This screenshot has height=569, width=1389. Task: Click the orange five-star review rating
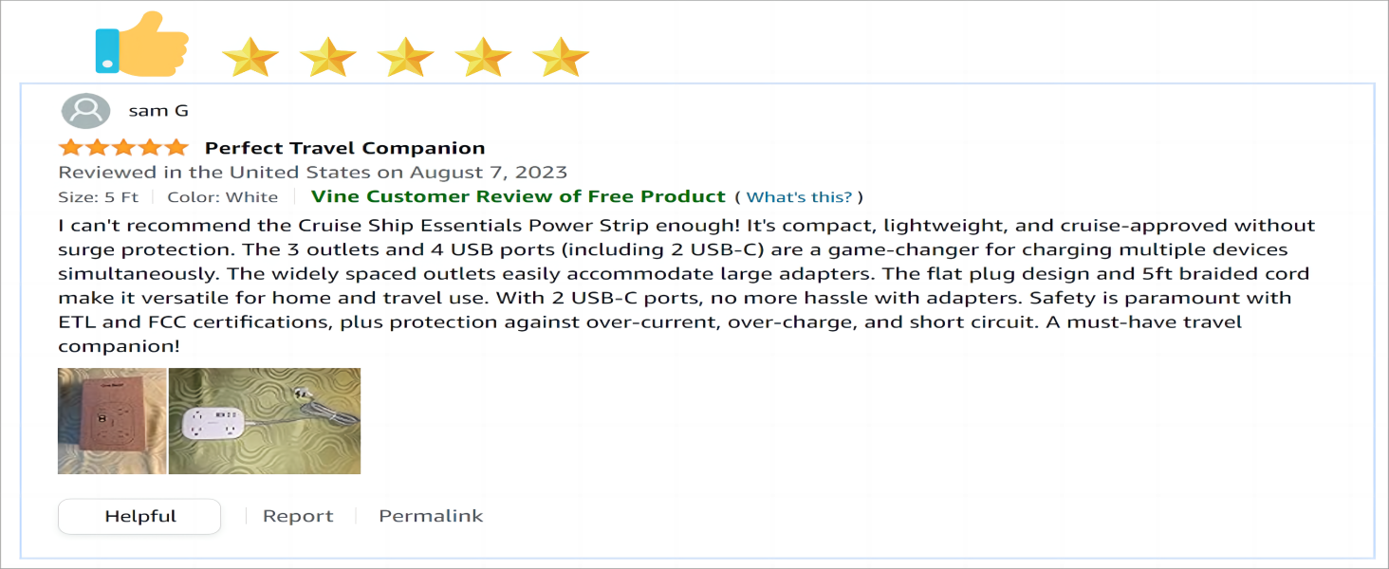123,148
